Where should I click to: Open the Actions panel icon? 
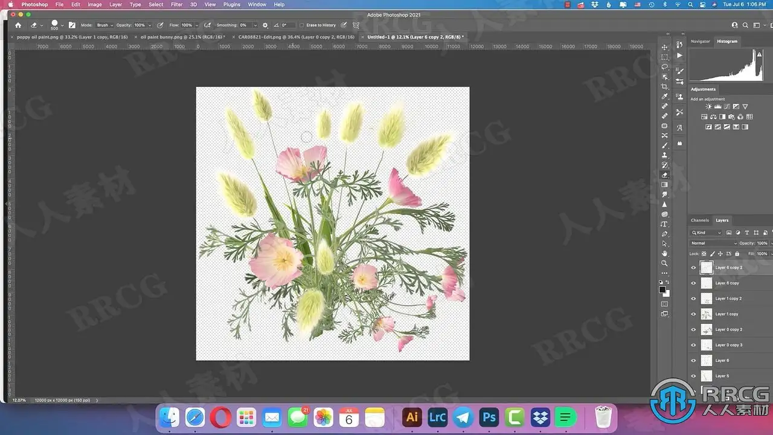pos(679,56)
